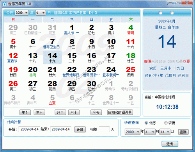Image resolution: width=195 pixels, height=152 pixels.
Task: Select highlighted April 14 十九
Action: tap(52, 57)
